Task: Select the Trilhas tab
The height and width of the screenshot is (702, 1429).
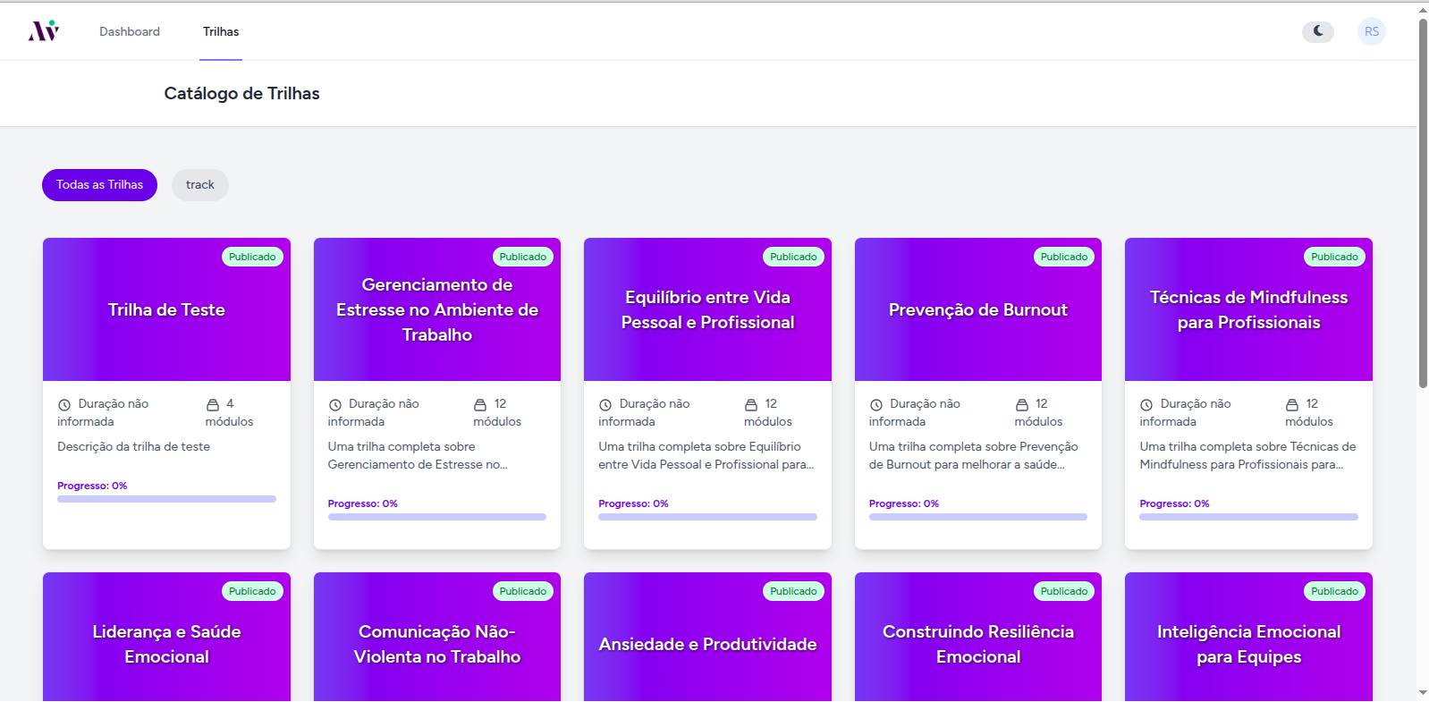Action: pos(221,31)
